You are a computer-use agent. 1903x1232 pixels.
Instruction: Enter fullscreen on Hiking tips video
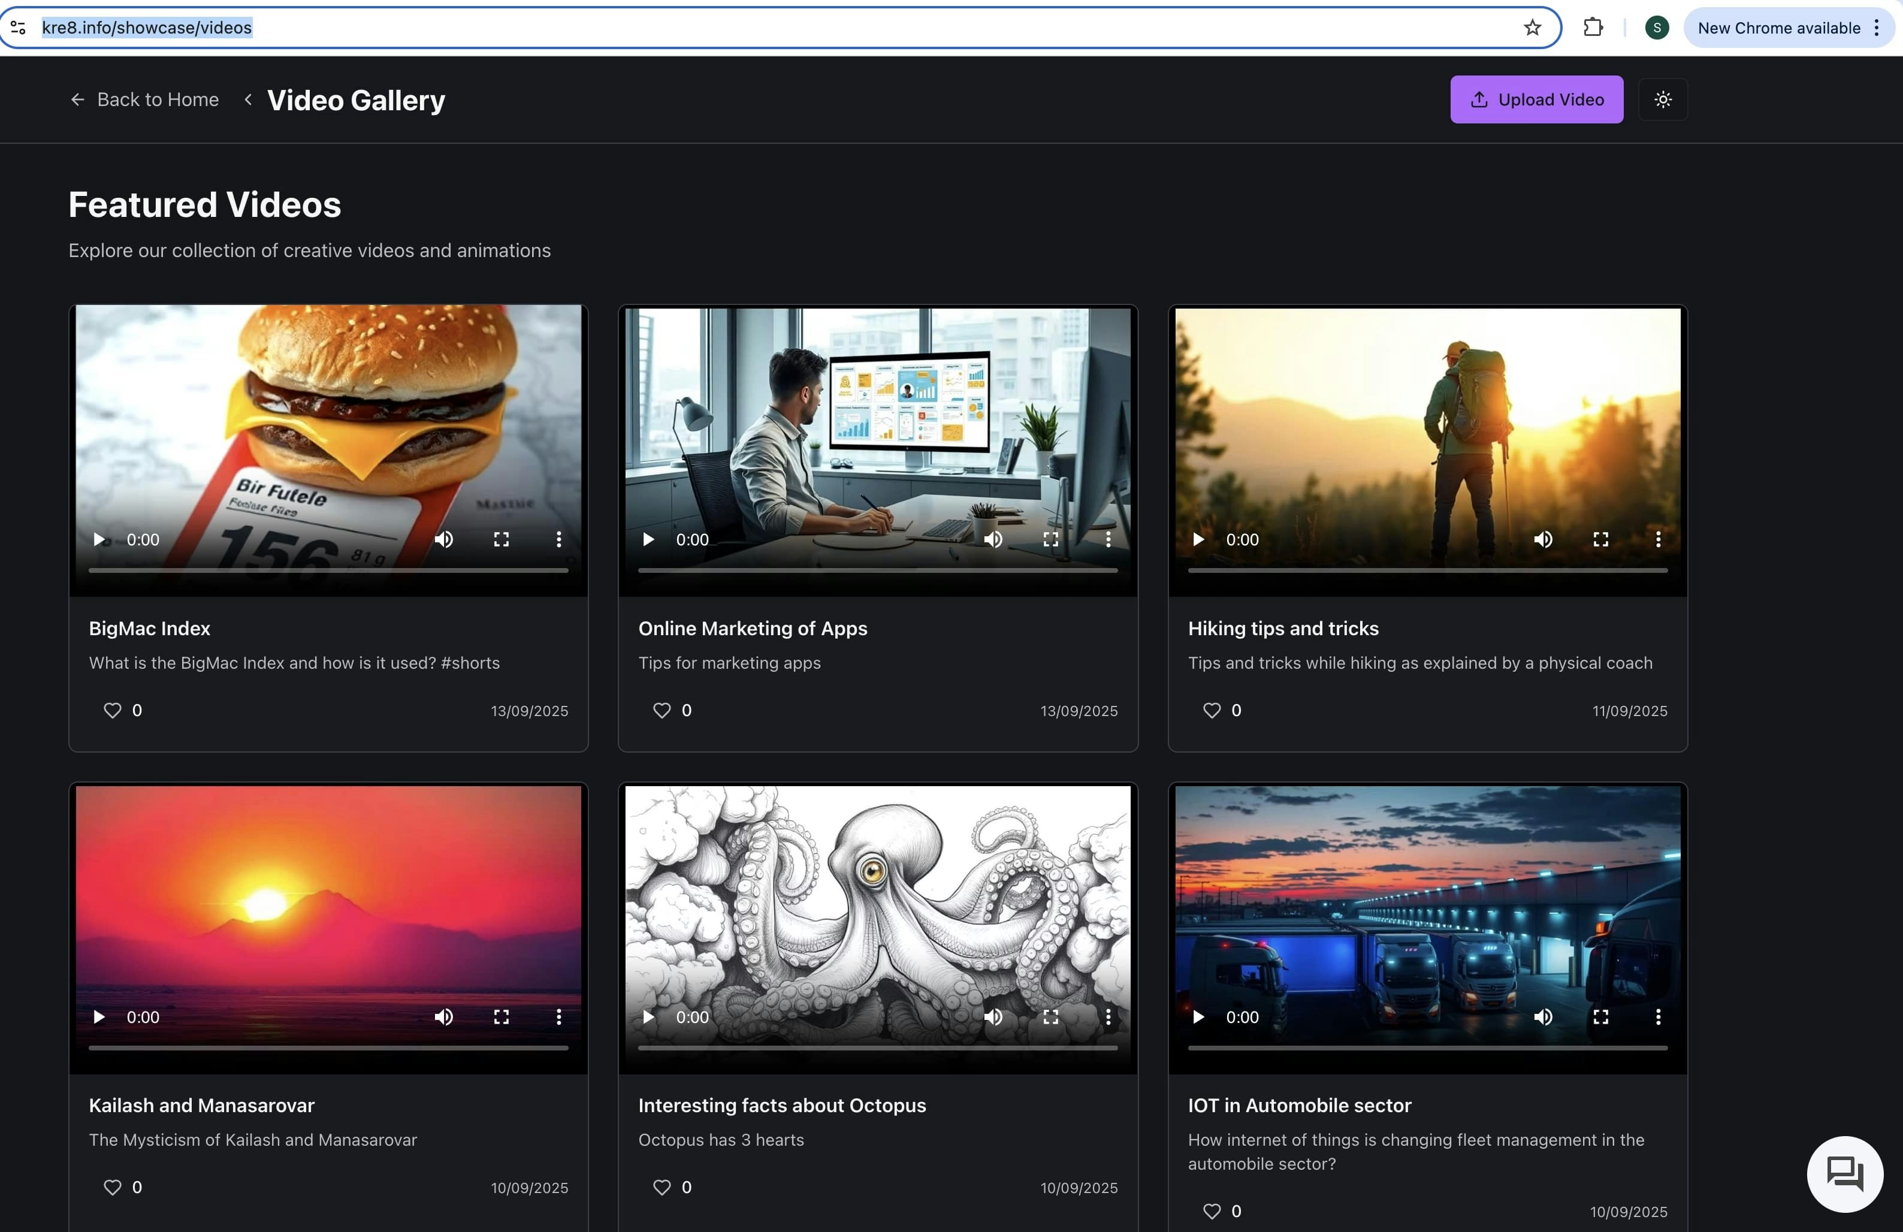1602,539
